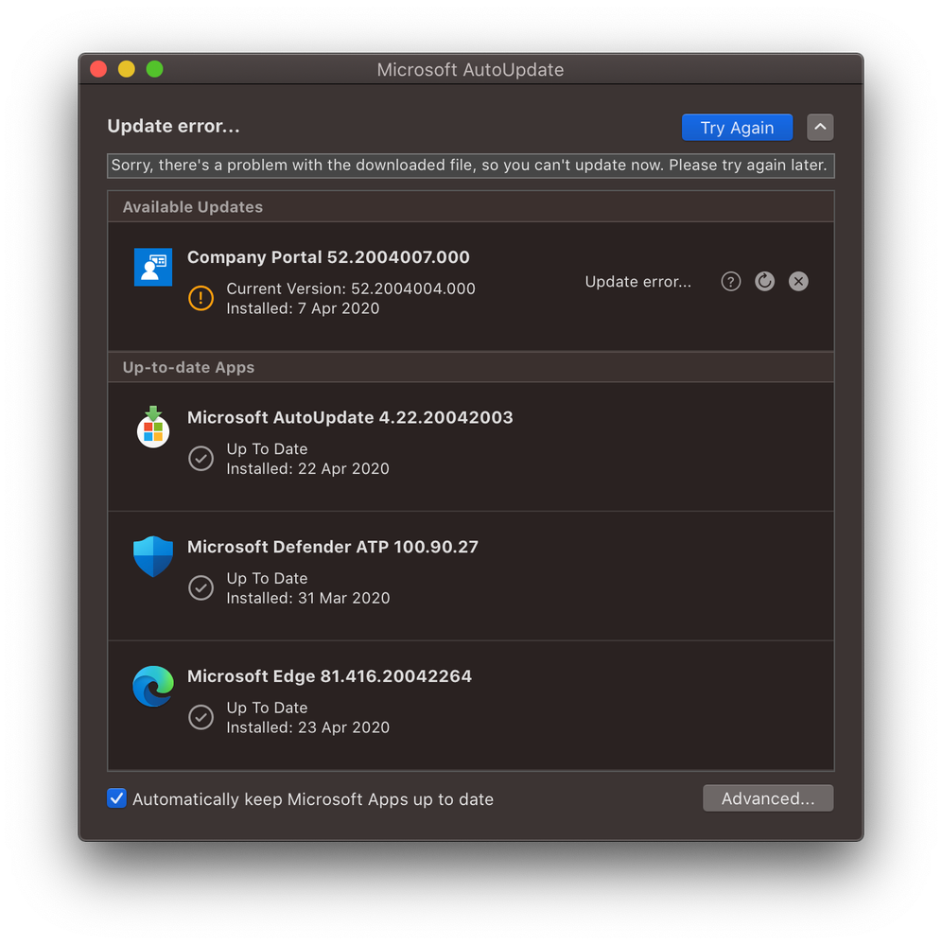Viewport: 942px width, 945px height.
Task: Collapse the update list with chevron button
Action: coord(820,127)
